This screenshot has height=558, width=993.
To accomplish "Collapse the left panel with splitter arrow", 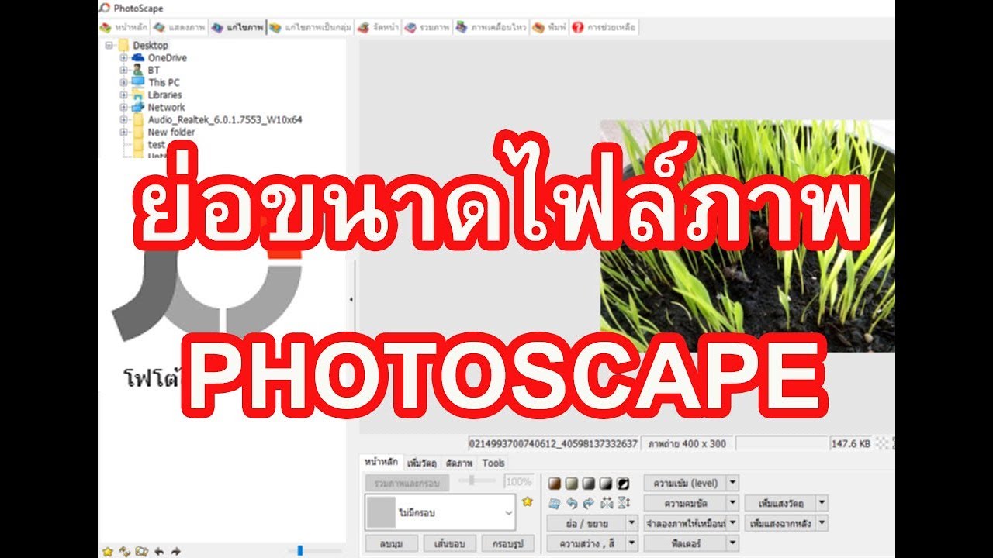I will tap(351, 299).
